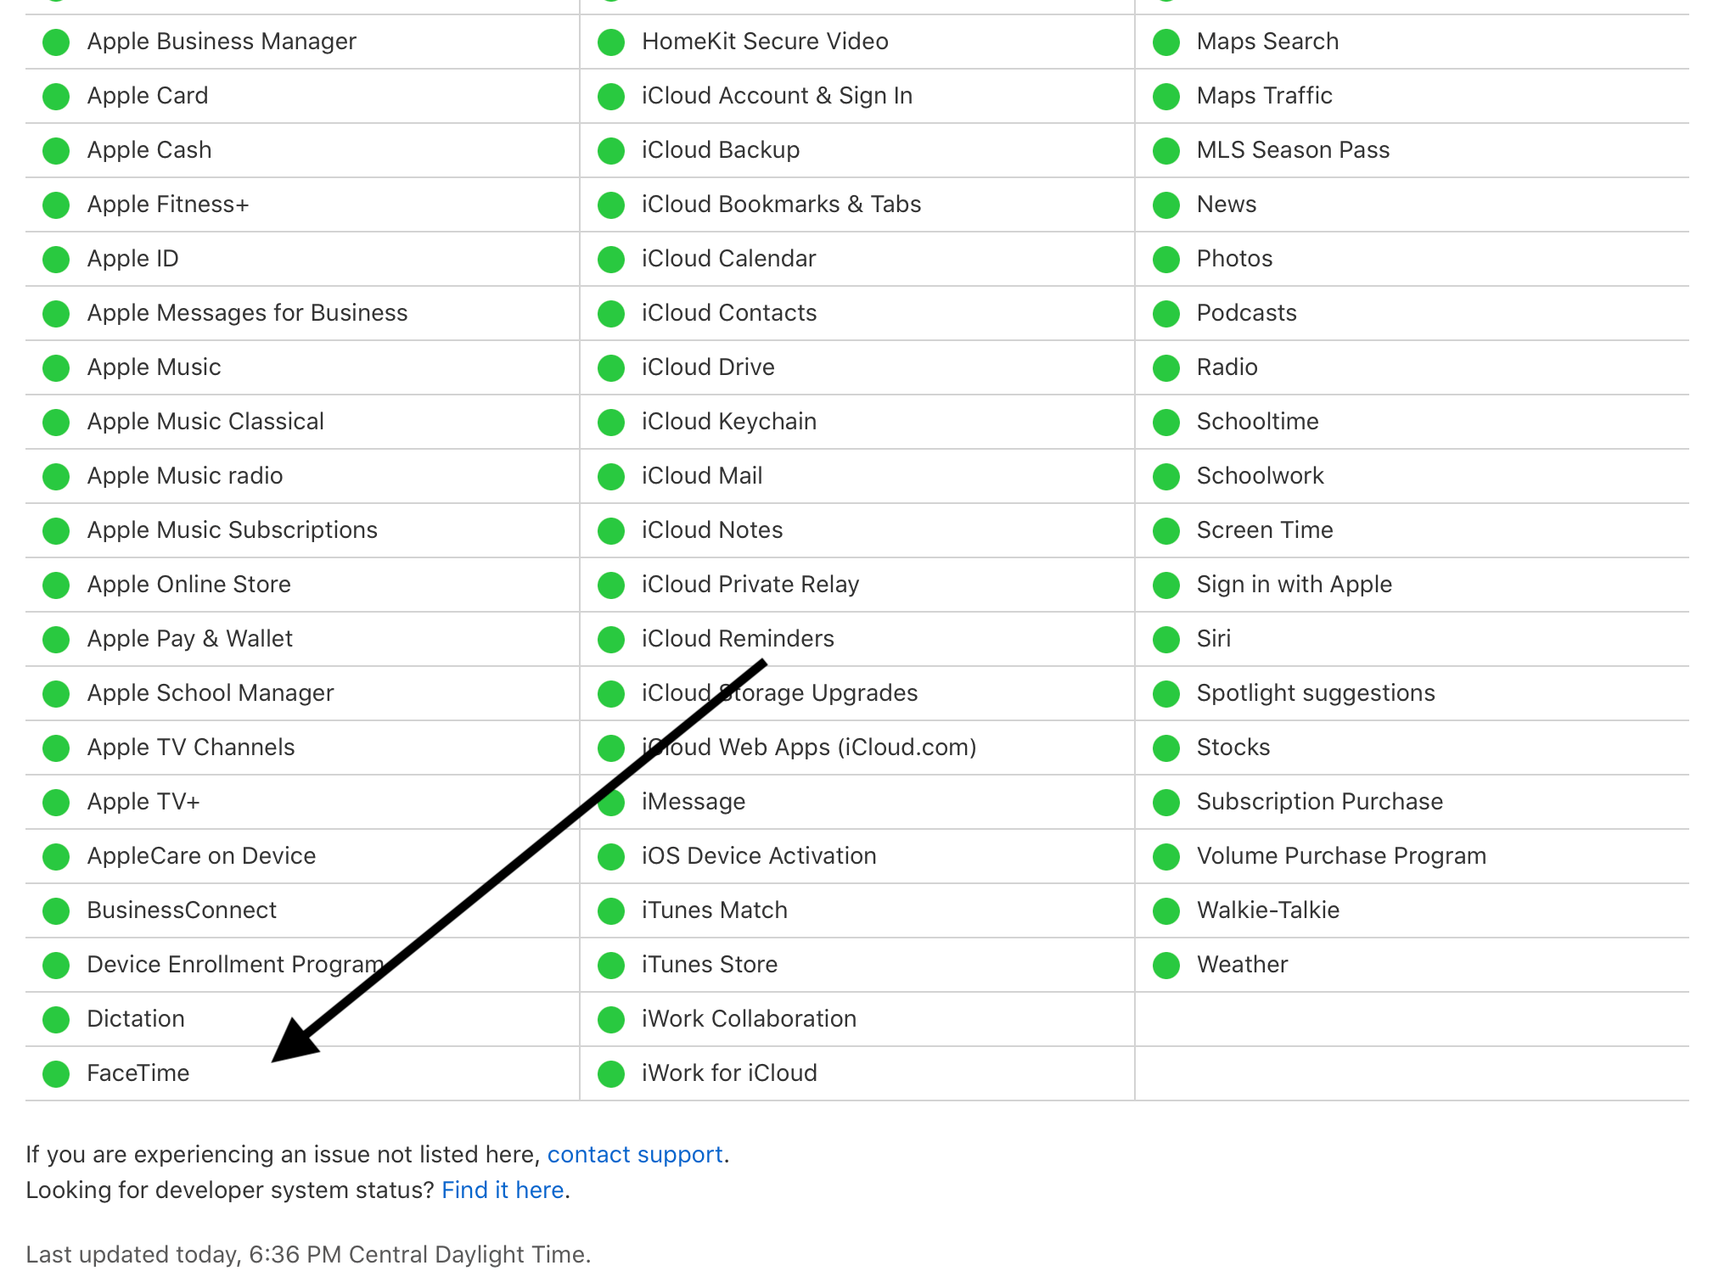Screen dimensions: 1713x1288
Task: Click the green status dot beside iWork for iCloud
Action: [611, 1074]
